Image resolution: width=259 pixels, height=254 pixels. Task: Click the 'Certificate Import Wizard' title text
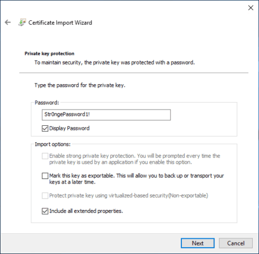tap(60, 23)
